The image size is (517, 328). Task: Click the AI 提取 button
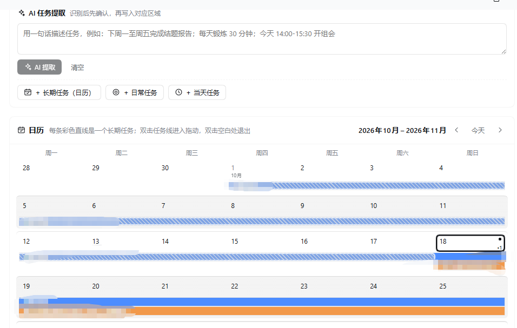coord(39,67)
